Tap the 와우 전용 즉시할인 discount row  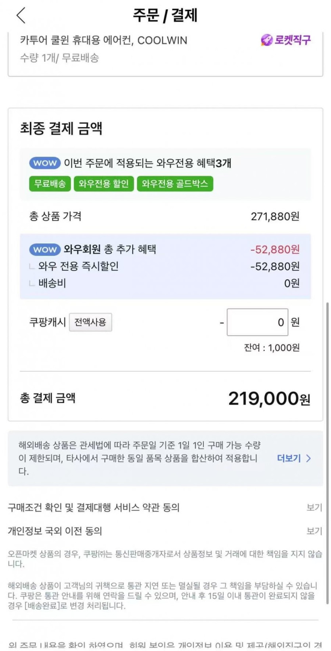click(78, 266)
